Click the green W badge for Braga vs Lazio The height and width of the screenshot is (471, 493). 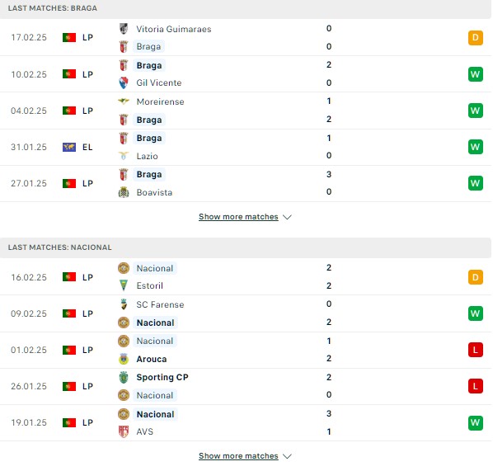pyautogui.click(x=476, y=147)
